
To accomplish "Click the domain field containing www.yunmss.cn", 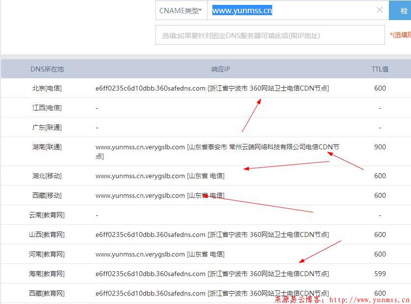I will pos(298,10).
